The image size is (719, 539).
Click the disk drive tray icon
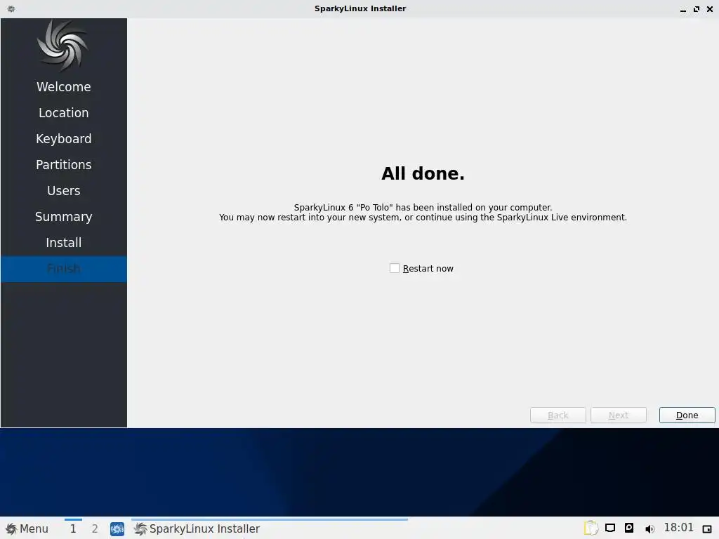tap(629, 528)
